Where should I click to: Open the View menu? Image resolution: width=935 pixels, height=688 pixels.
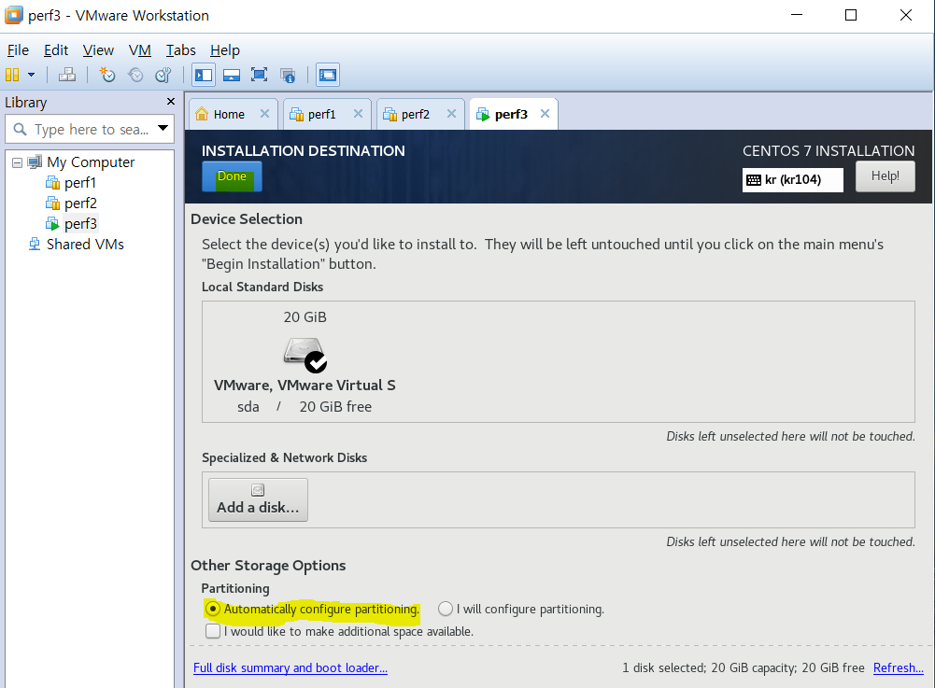point(98,50)
